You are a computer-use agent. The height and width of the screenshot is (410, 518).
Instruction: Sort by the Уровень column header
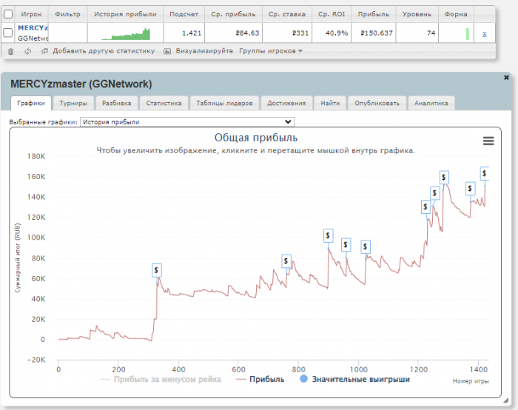[x=417, y=14]
